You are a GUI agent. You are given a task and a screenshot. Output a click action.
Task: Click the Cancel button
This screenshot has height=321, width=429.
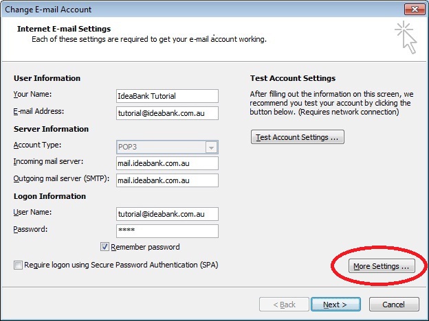coord(394,305)
